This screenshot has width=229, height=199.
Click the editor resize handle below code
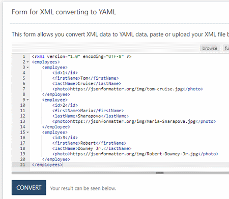pyautogui.click(x=159, y=173)
